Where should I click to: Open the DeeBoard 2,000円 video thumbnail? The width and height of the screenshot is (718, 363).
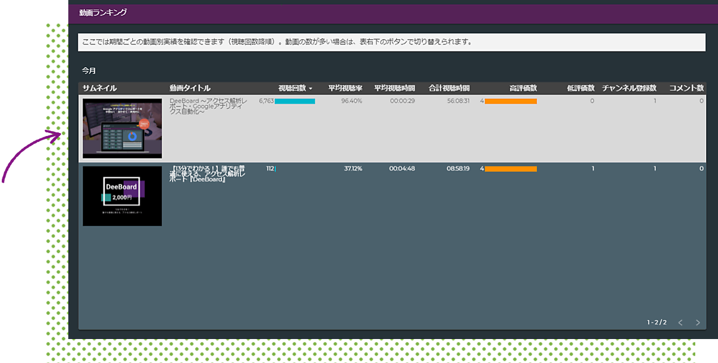(122, 196)
